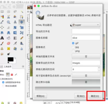Select 移动活动图层 radio option
The image size is (108, 104).
(3, 86)
